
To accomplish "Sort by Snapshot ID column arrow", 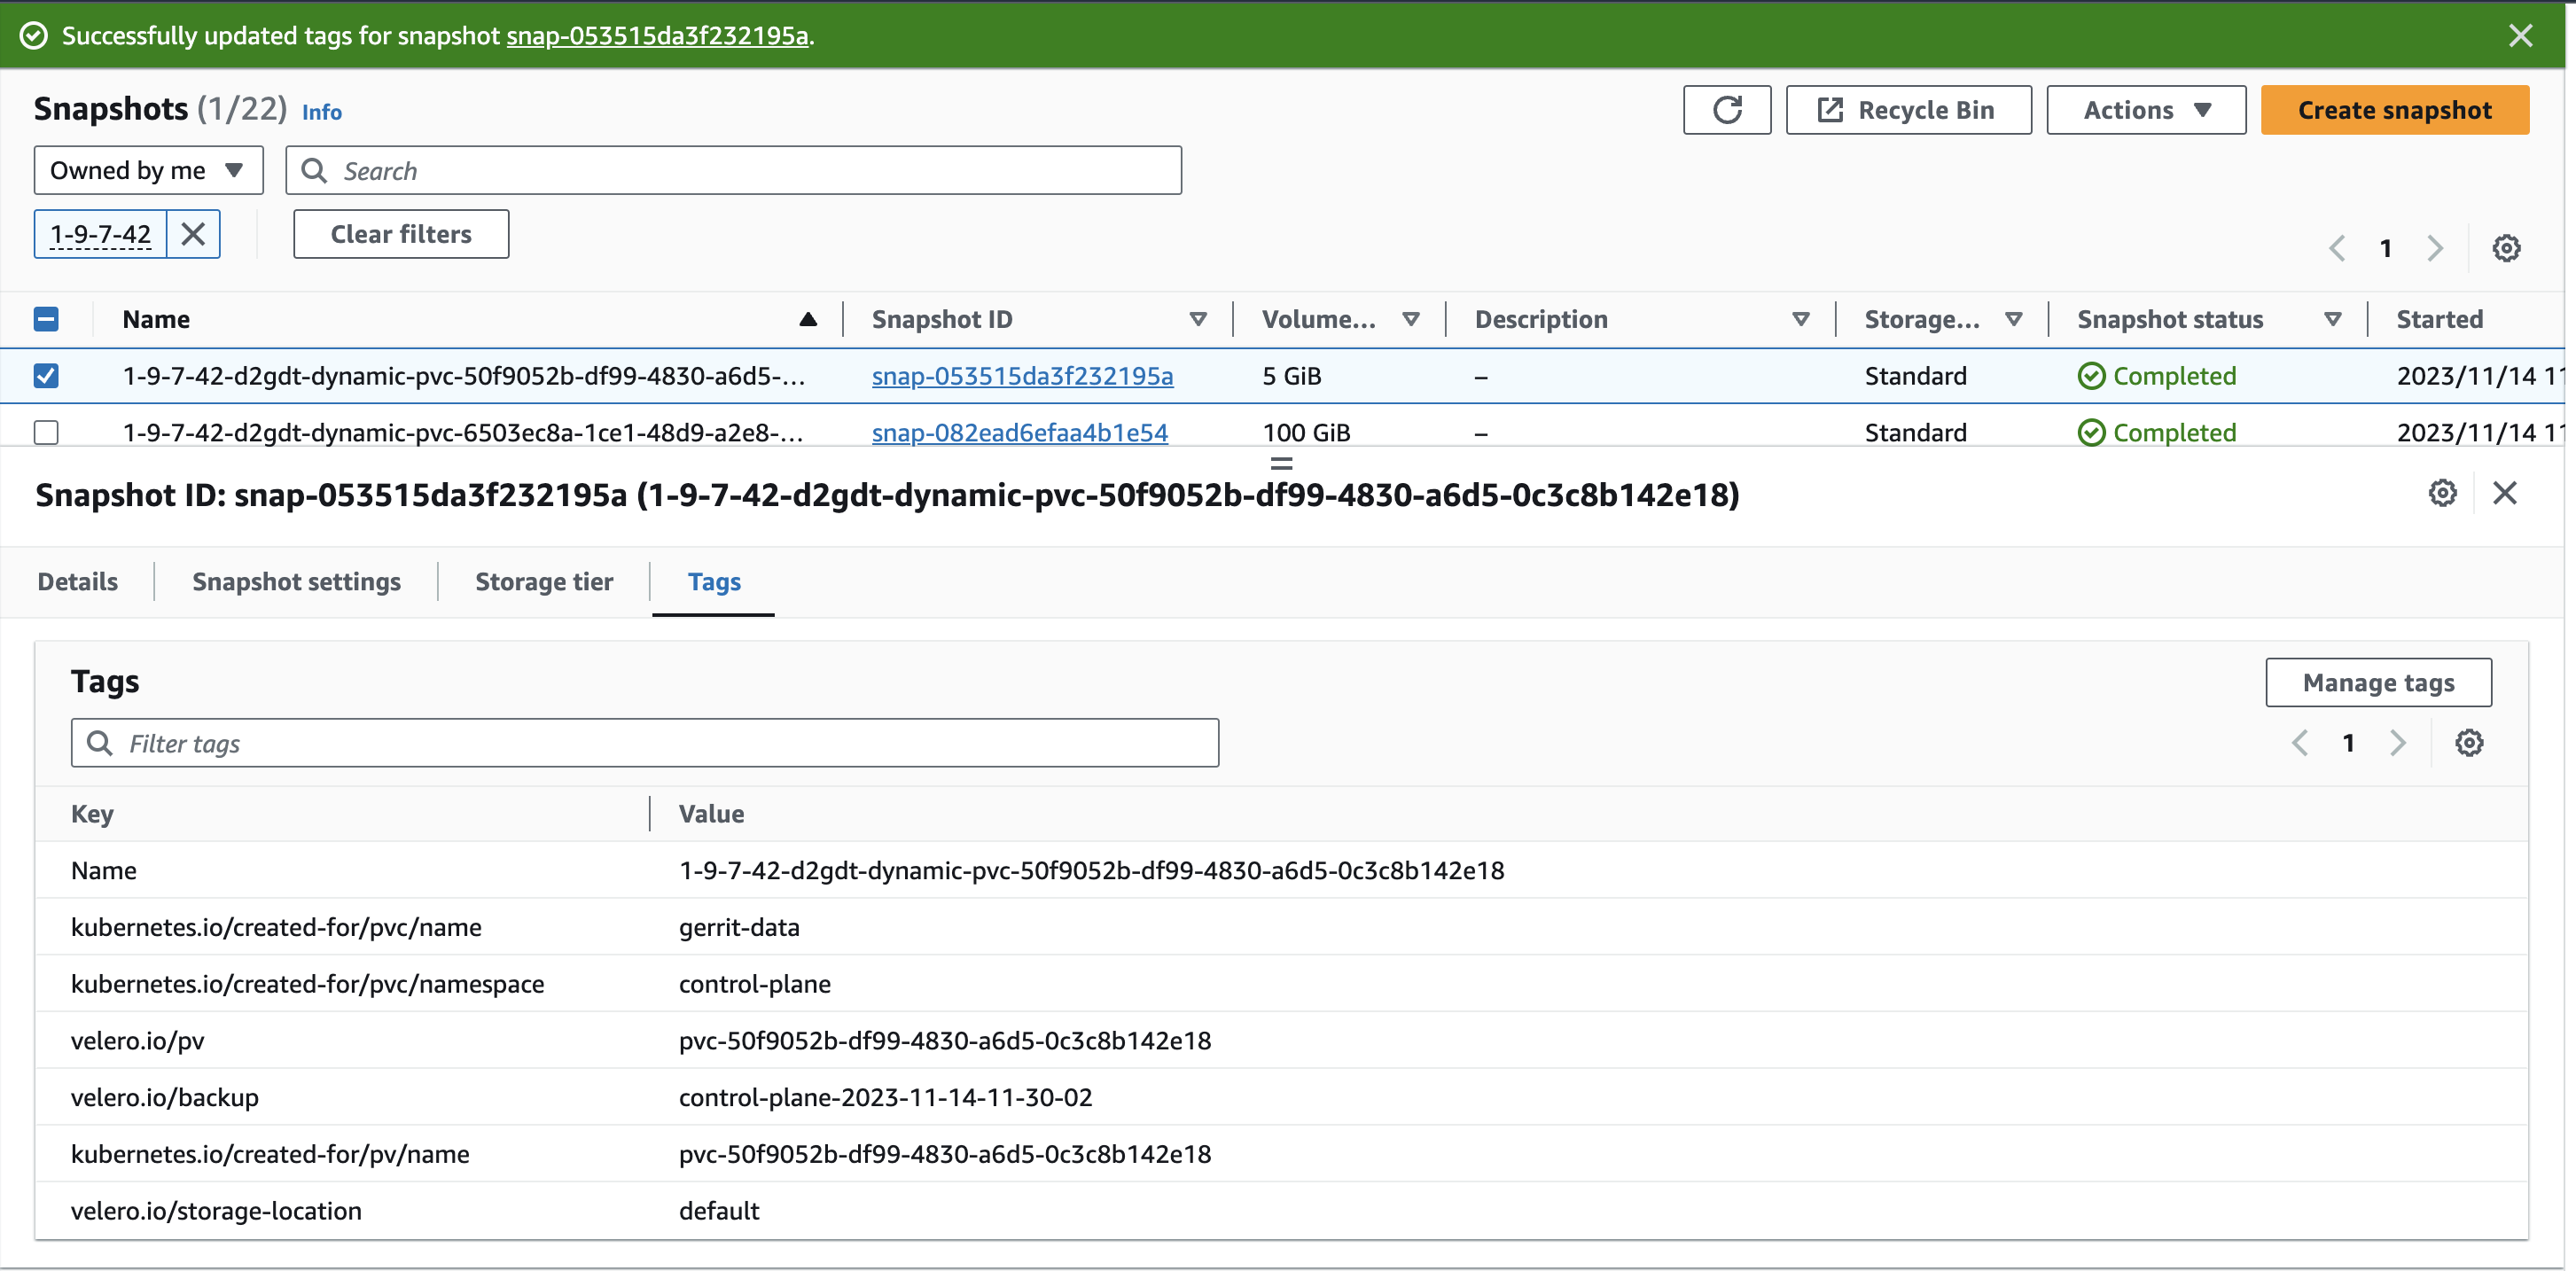I will 1197,319.
